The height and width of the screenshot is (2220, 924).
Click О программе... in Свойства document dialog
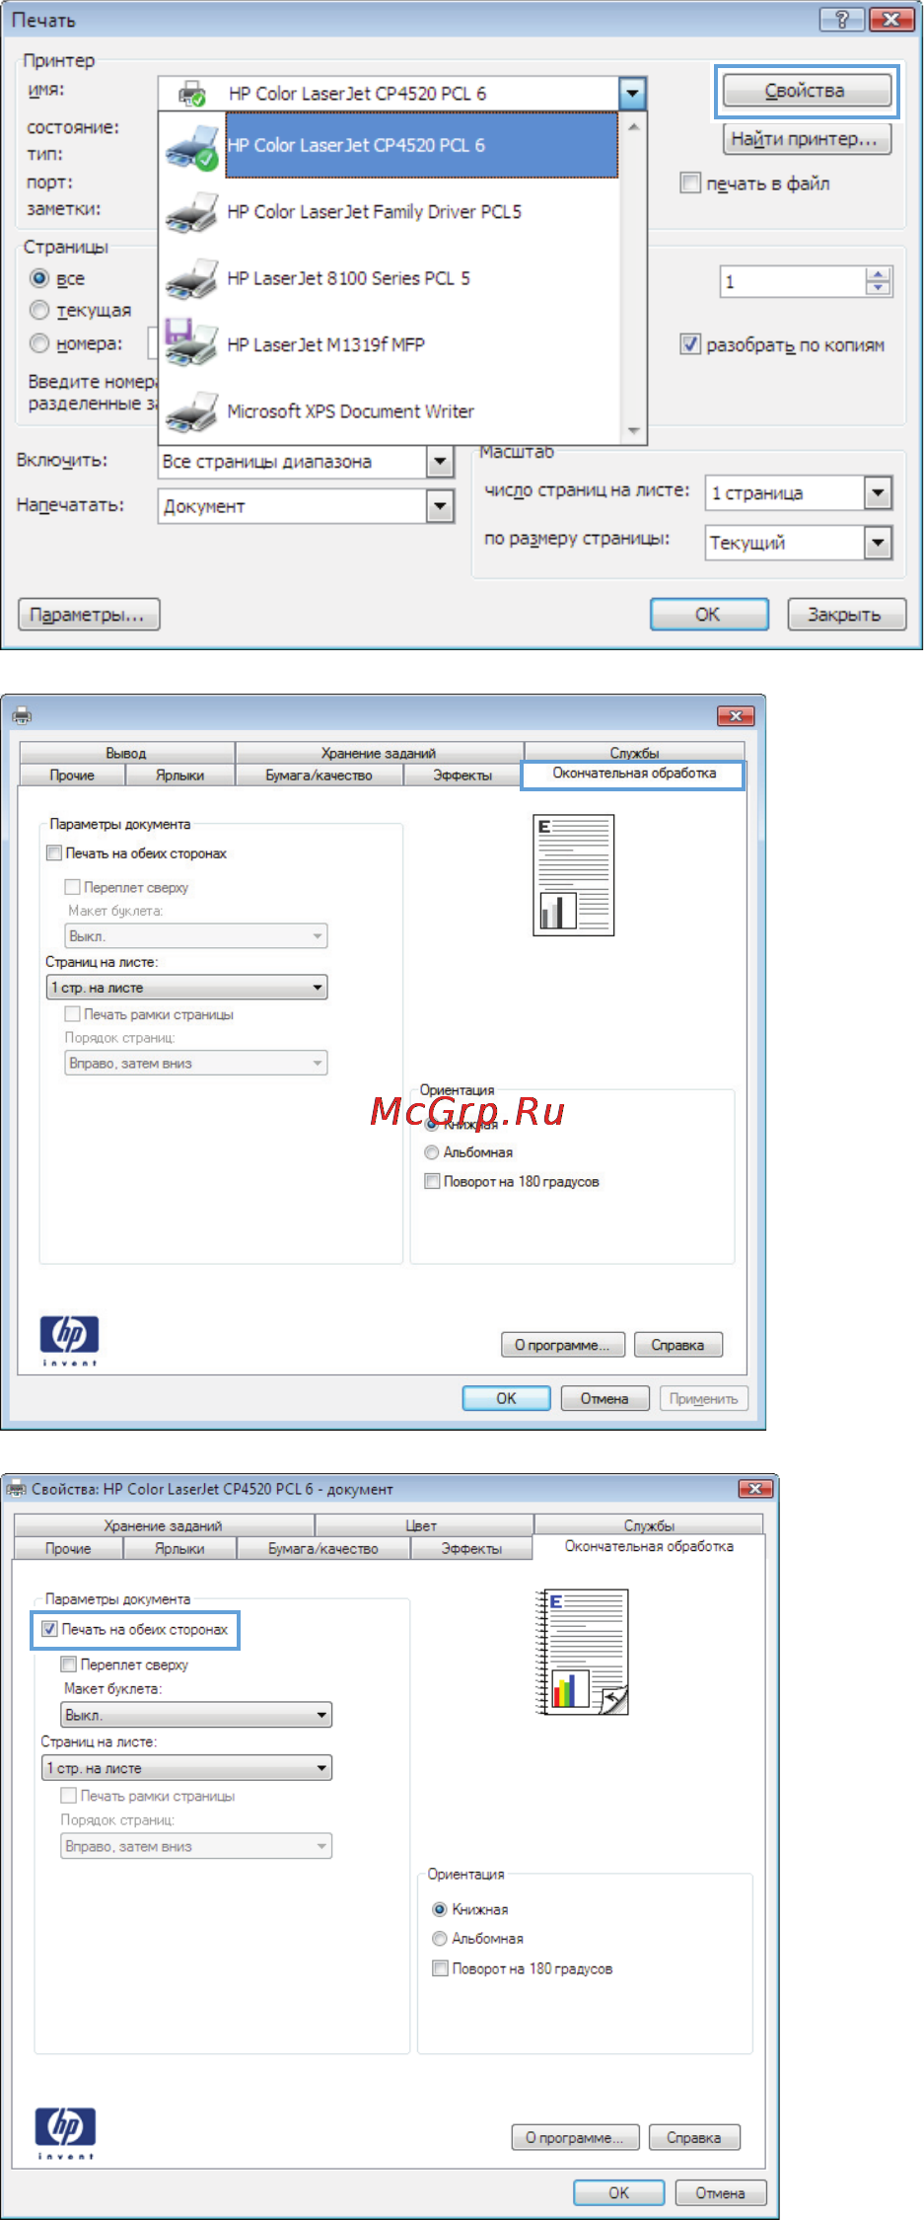(x=576, y=2137)
